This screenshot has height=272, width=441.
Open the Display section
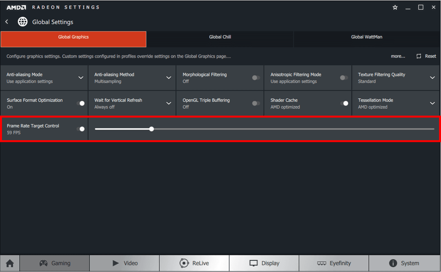click(264, 263)
